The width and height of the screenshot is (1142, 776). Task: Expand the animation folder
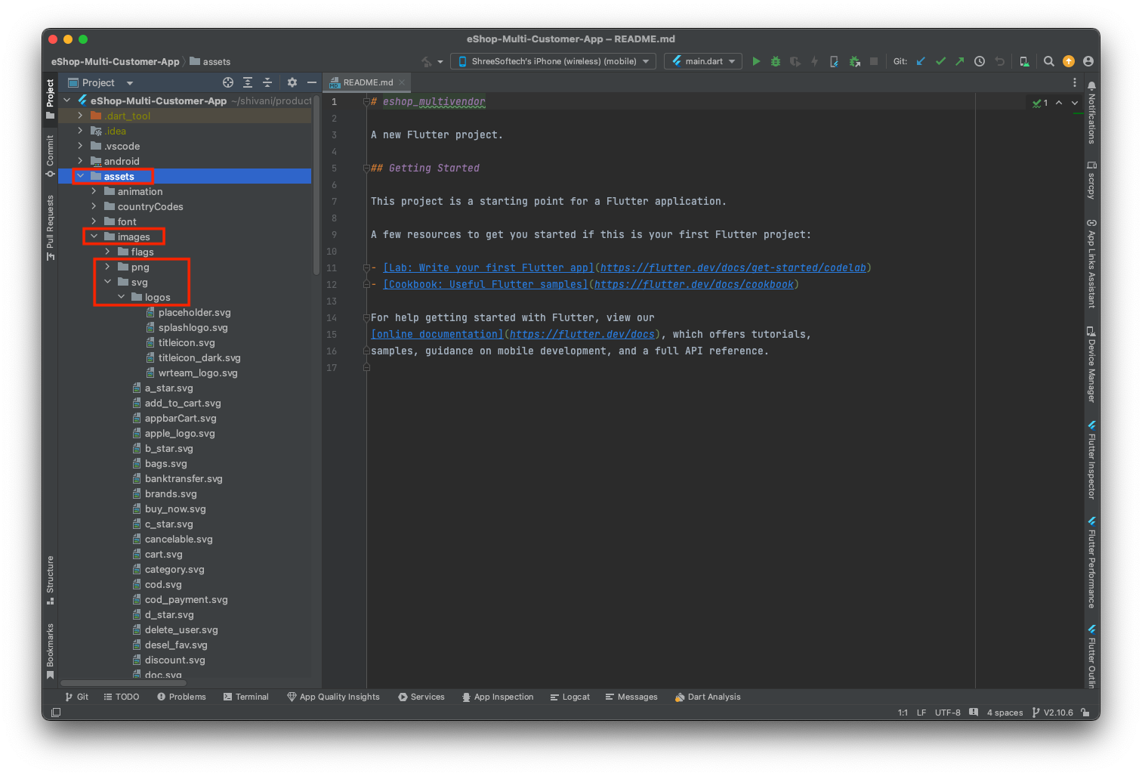click(94, 191)
